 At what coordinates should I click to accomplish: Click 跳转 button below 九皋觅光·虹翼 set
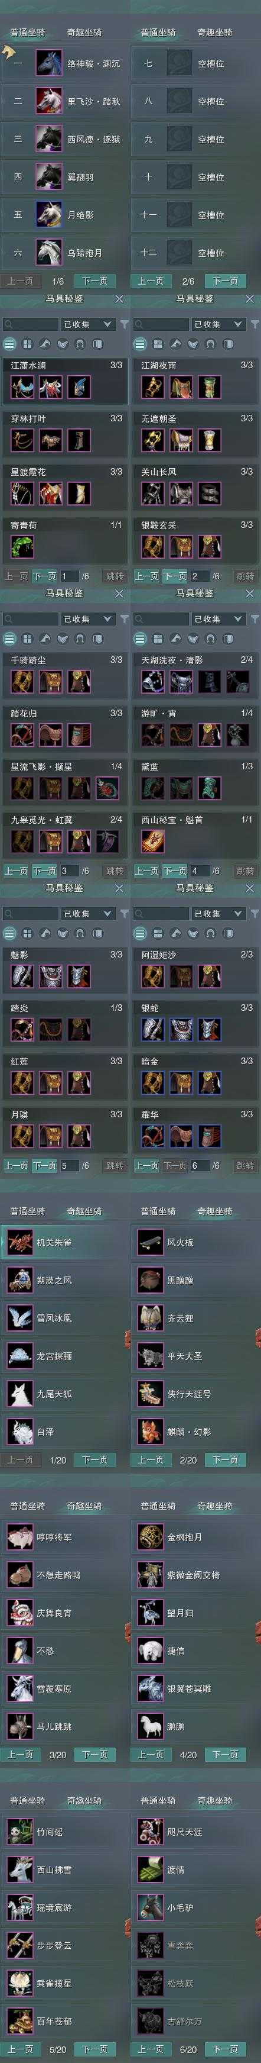[115, 871]
